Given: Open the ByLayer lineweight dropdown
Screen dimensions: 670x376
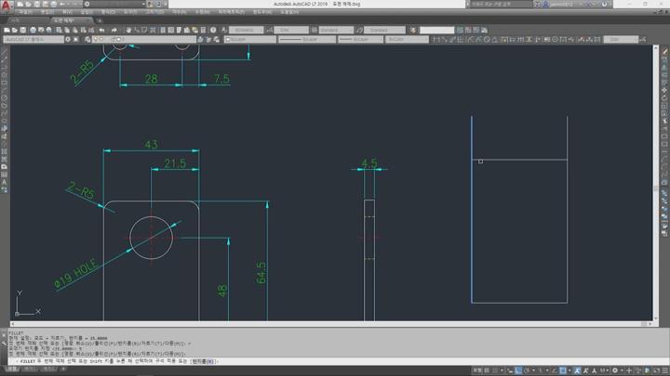Looking at the screenshot, I should pyautogui.click(x=360, y=39).
